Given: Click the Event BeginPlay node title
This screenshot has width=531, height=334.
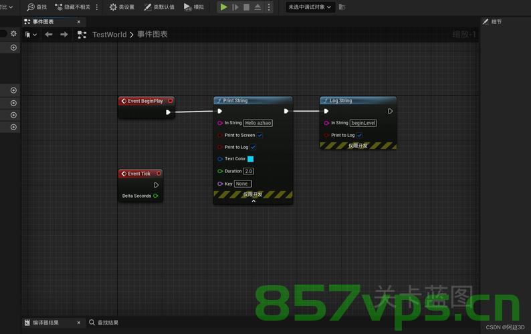Looking at the screenshot, I should tap(145, 101).
